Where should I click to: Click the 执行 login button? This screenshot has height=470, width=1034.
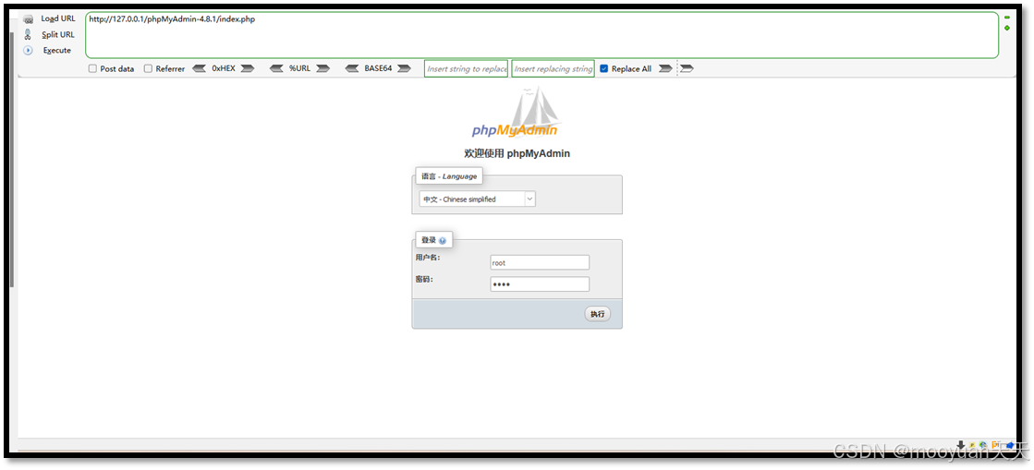pyautogui.click(x=598, y=315)
